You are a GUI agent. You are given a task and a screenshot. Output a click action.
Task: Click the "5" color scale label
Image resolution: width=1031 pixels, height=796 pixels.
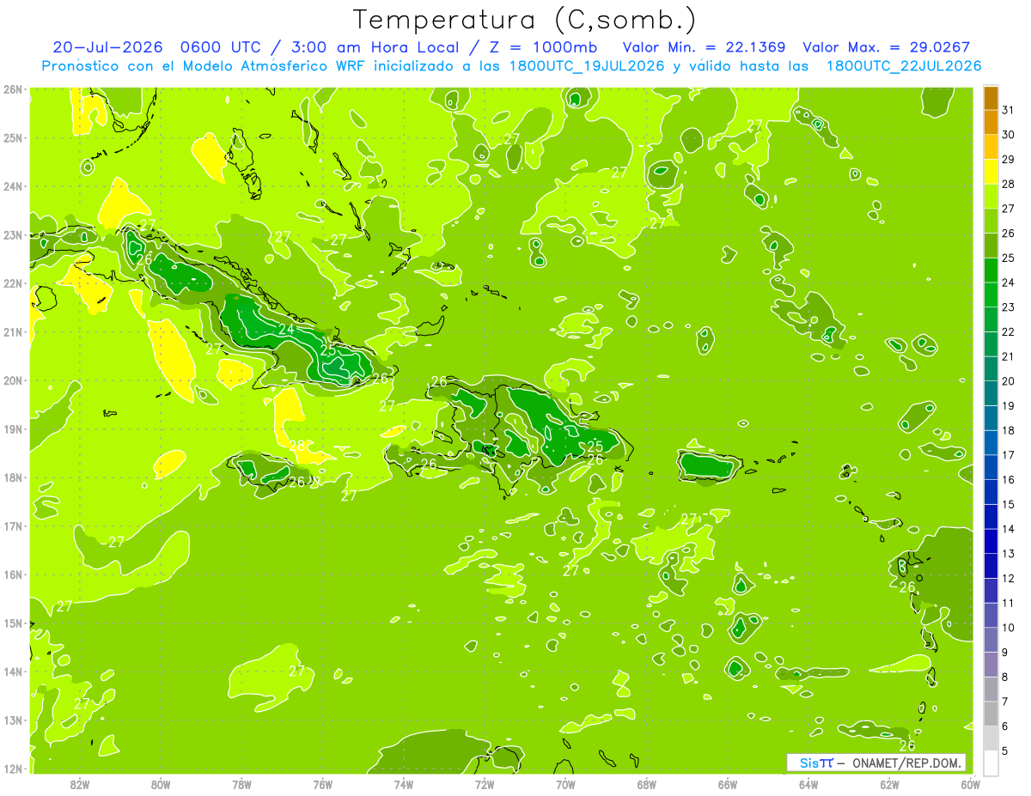(x=1005, y=750)
